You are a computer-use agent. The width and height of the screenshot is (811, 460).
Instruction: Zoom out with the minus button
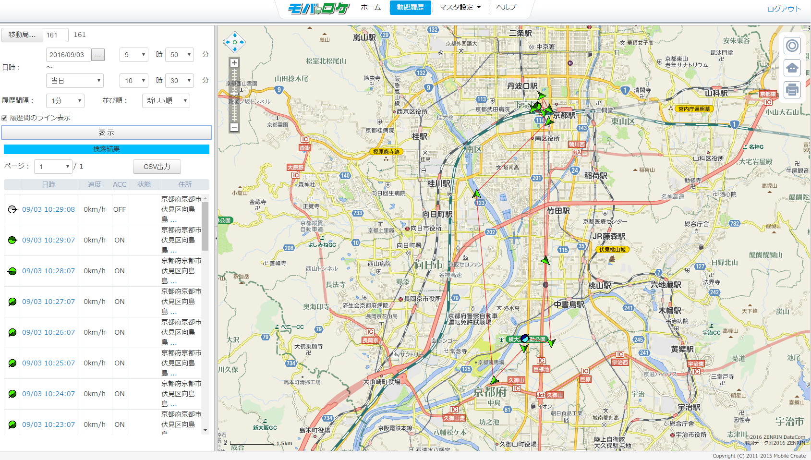click(234, 127)
